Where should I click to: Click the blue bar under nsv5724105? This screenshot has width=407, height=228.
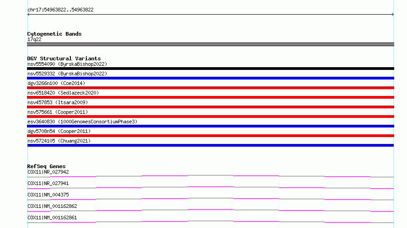[x=210, y=145]
